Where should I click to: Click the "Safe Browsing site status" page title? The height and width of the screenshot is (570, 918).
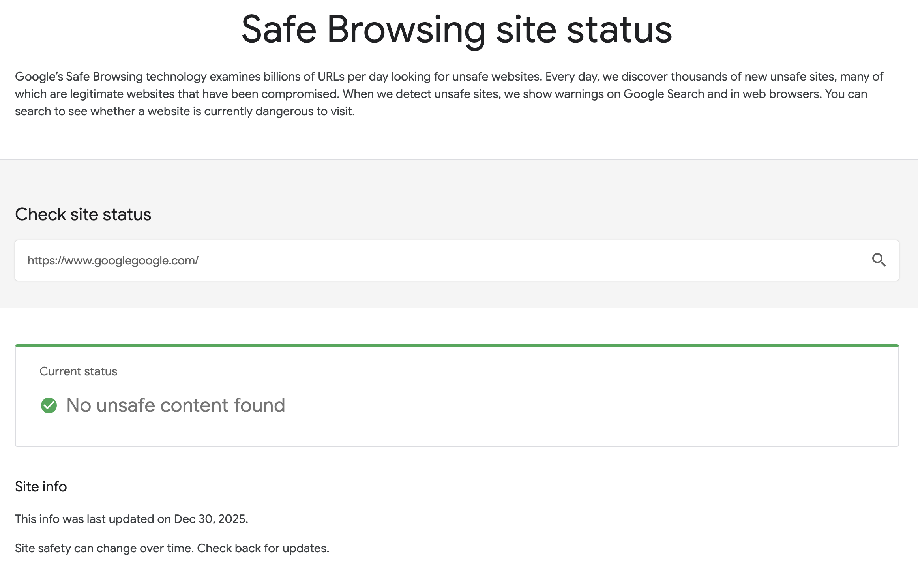457,30
